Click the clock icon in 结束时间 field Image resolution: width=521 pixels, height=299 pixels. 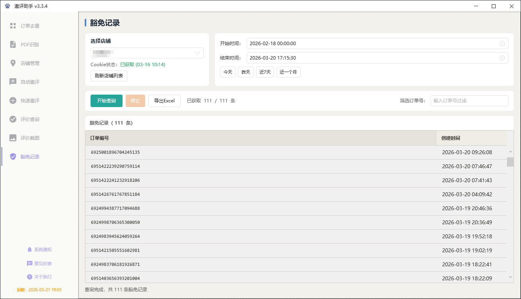(502, 58)
